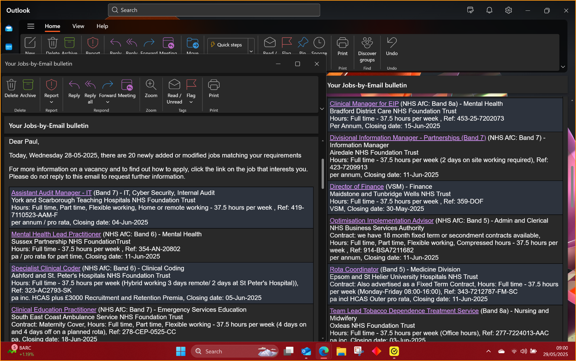Open Zoom magnifier in popup ribbon
This screenshot has height=361, width=576.
[151, 85]
